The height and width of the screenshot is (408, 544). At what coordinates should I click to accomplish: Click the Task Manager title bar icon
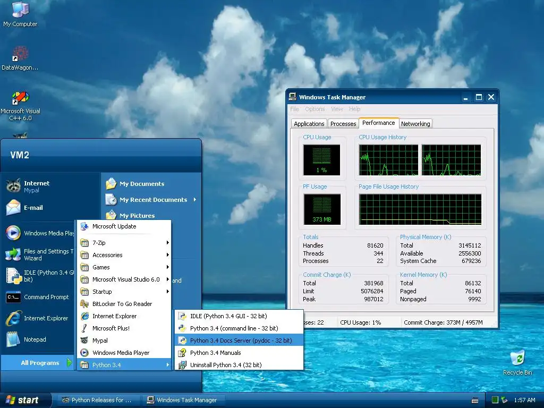[x=293, y=97]
